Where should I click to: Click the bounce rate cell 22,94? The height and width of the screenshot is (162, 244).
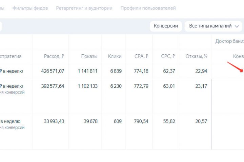point(200,71)
